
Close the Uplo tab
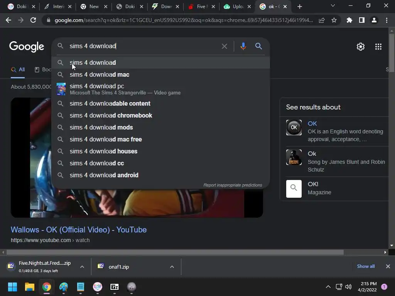(249, 7)
